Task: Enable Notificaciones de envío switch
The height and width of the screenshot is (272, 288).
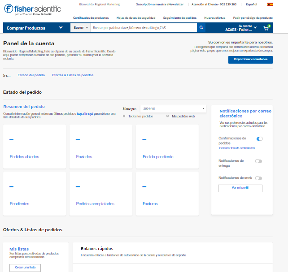Action: [x=258, y=178]
